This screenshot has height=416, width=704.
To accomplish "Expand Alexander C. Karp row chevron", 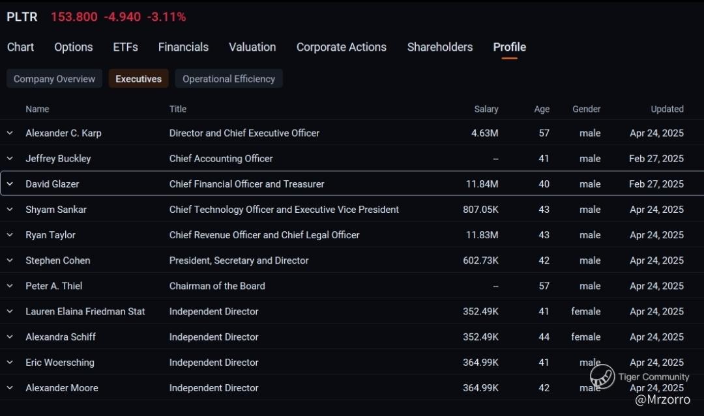I will click(10, 133).
